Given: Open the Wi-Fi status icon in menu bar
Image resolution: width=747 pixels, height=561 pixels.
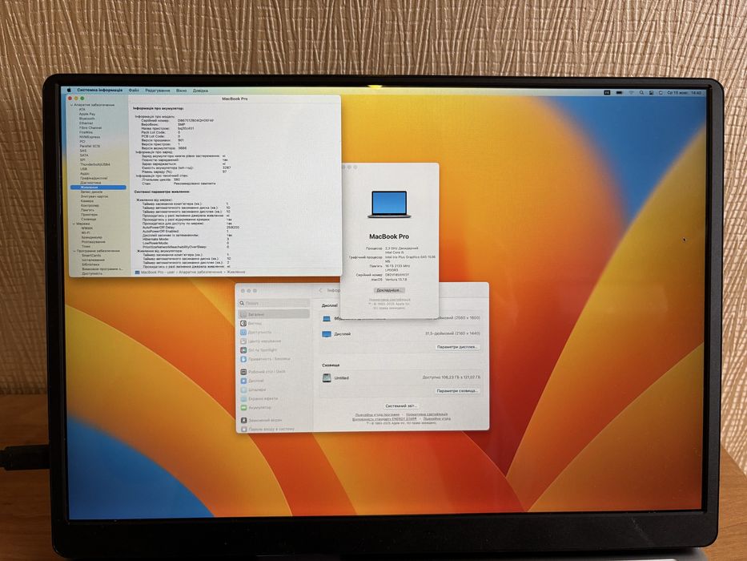Looking at the screenshot, I should [631, 92].
